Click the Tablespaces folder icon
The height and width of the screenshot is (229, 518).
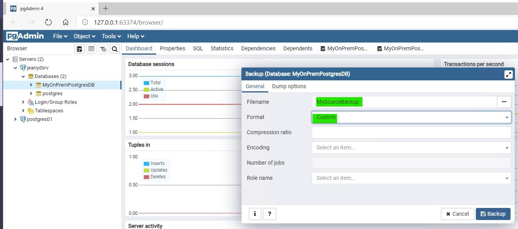click(31, 111)
